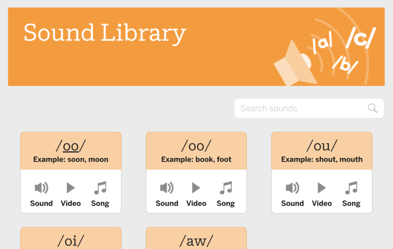Viewport: 393px width, 249px height.
Task: Click the /ou/ card title
Action: [322, 146]
